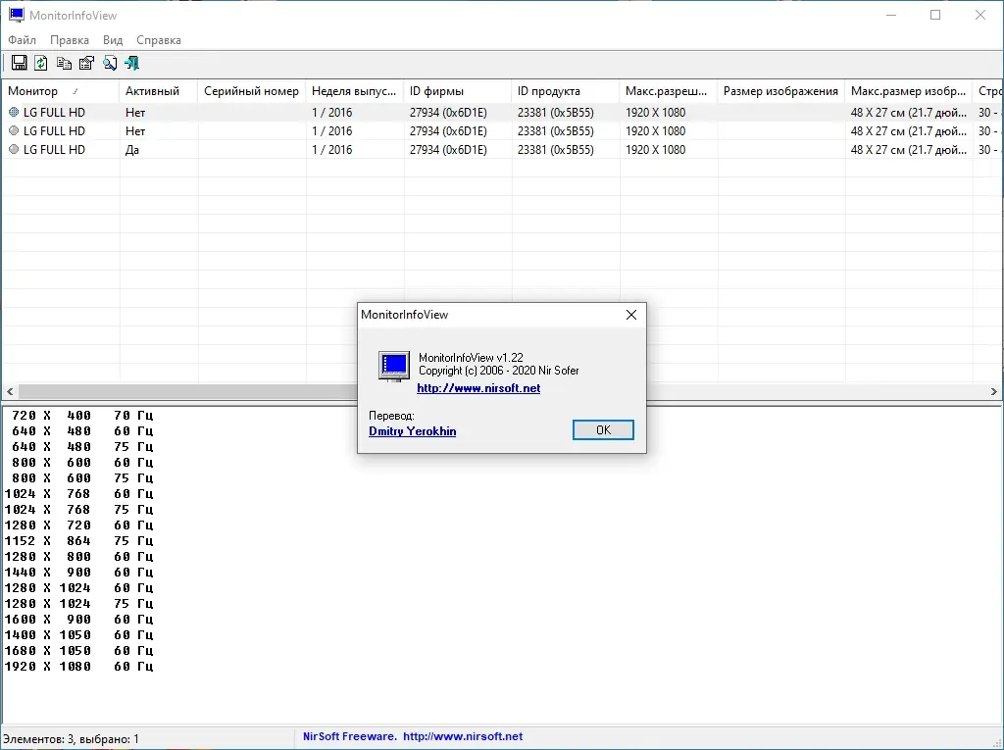The height and width of the screenshot is (750, 1004).
Task: Click the horizontal scrollbar thumb of monitor list
Action: [x=187, y=391]
